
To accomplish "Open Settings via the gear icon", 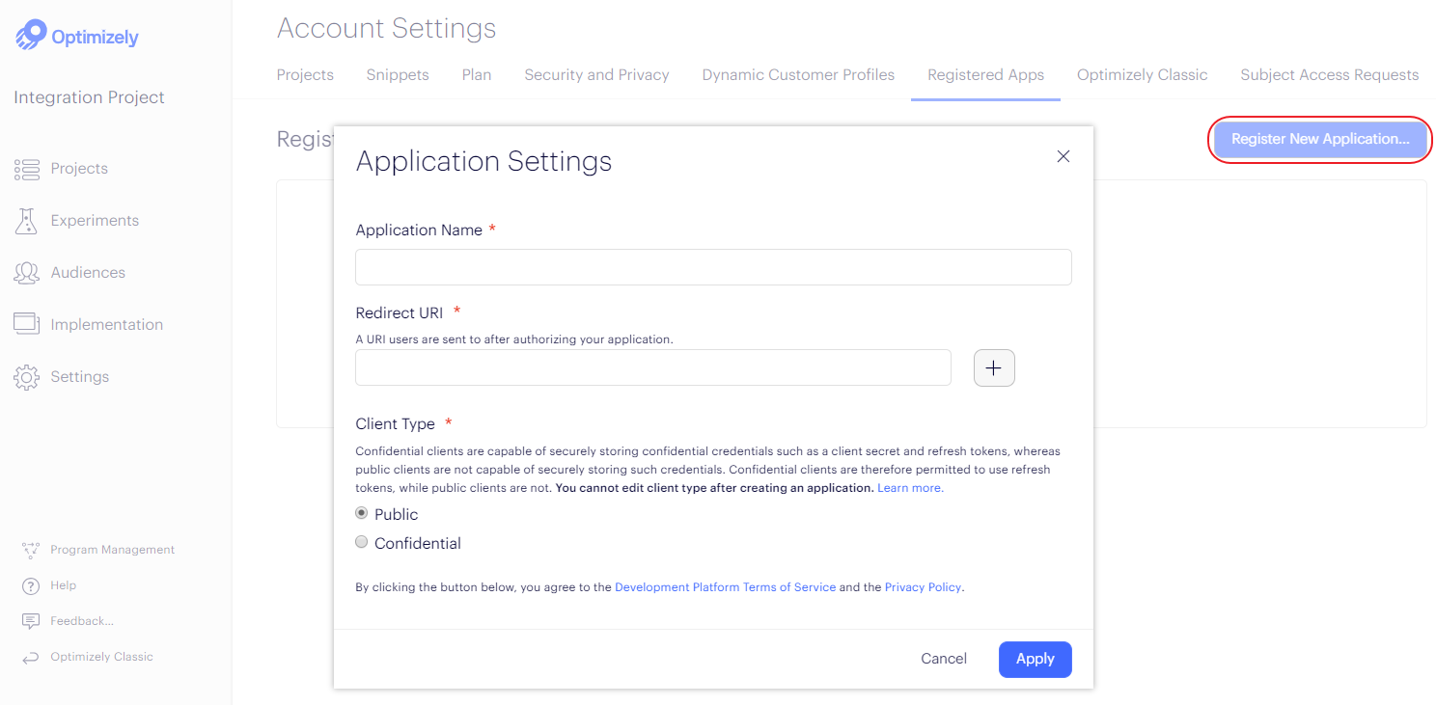I will [26, 377].
